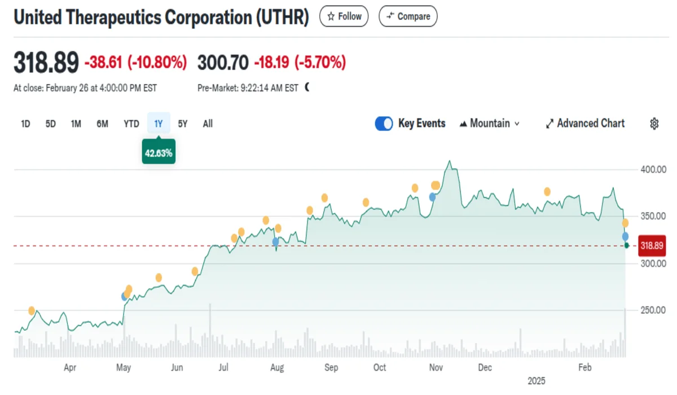Click the chart settings gear icon

point(654,124)
